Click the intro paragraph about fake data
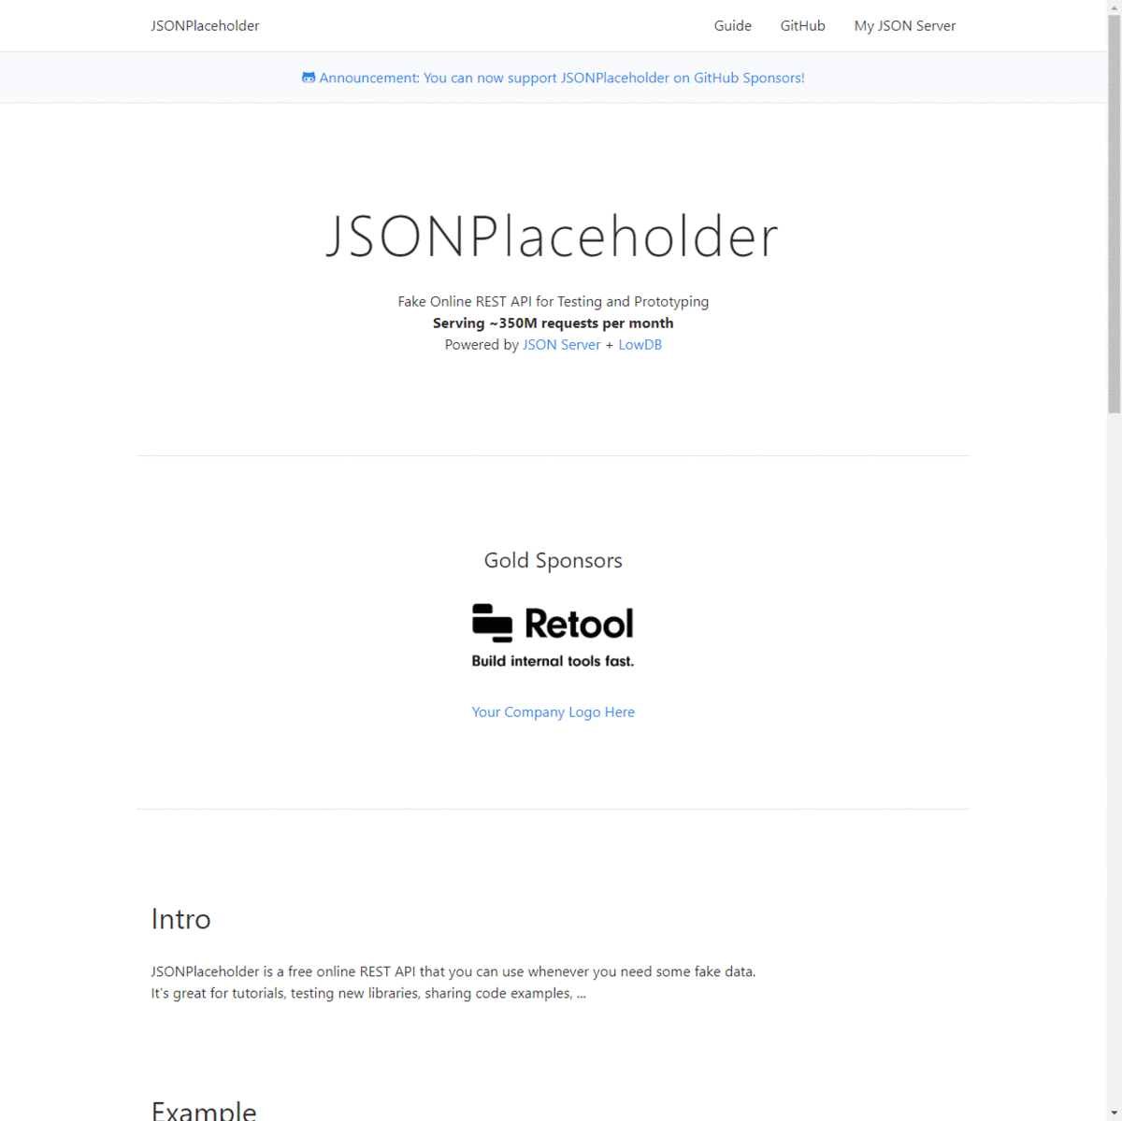 pyautogui.click(x=453, y=982)
